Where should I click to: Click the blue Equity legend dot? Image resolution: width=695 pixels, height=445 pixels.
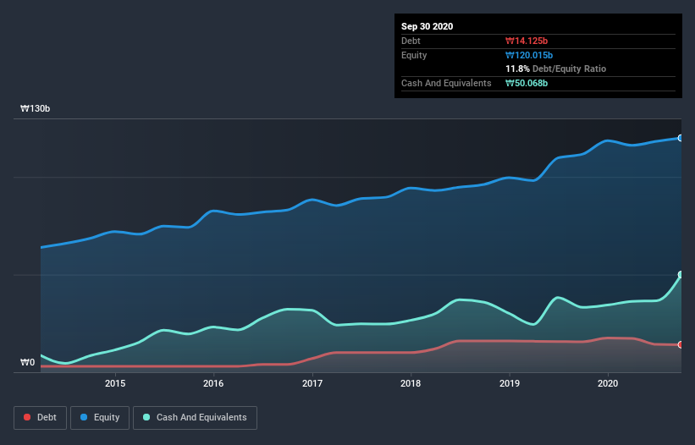[x=84, y=417]
